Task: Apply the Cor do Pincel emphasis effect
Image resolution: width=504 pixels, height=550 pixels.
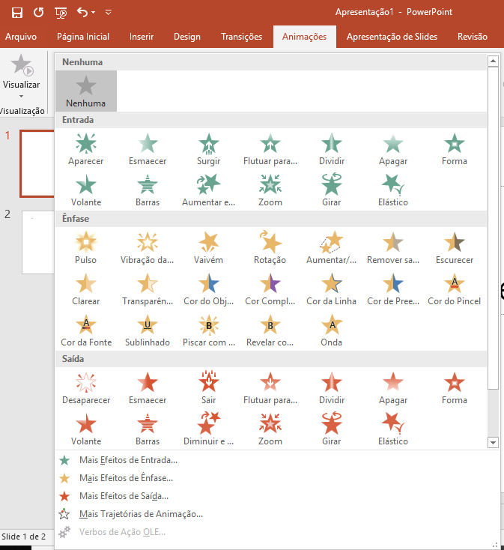Action: pyautogui.click(x=454, y=289)
